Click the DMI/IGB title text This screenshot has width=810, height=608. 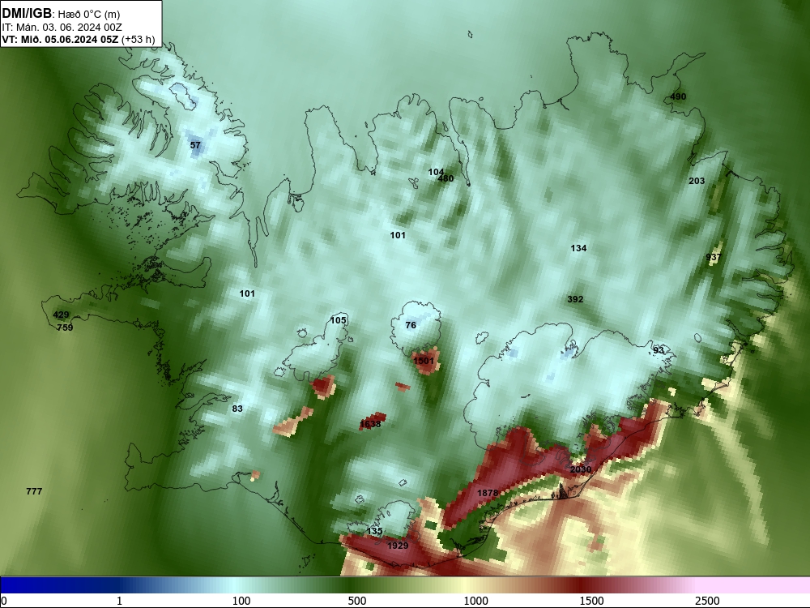[x=27, y=14]
